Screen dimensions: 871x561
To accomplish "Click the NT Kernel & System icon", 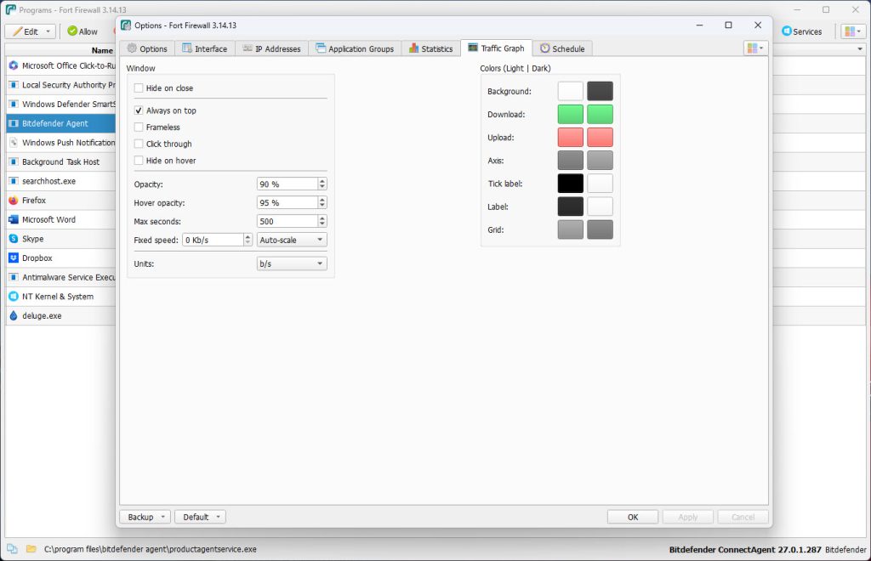I will (14, 297).
